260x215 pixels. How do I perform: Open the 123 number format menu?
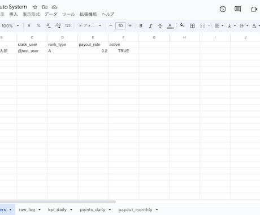coord(68,25)
